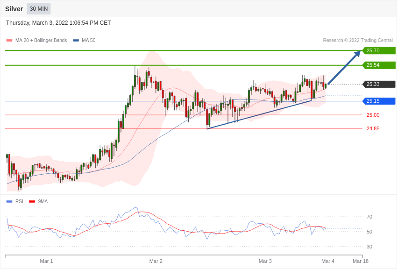Click the Silver instrument title
Viewport: 397px width, 269px height.
[x=14, y=9]
